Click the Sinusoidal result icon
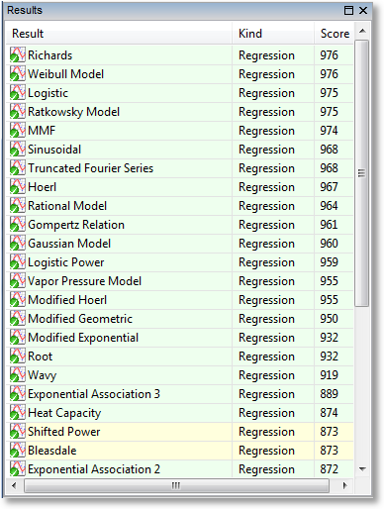Viewport: 384px width, 509px height. coord(18,149)
